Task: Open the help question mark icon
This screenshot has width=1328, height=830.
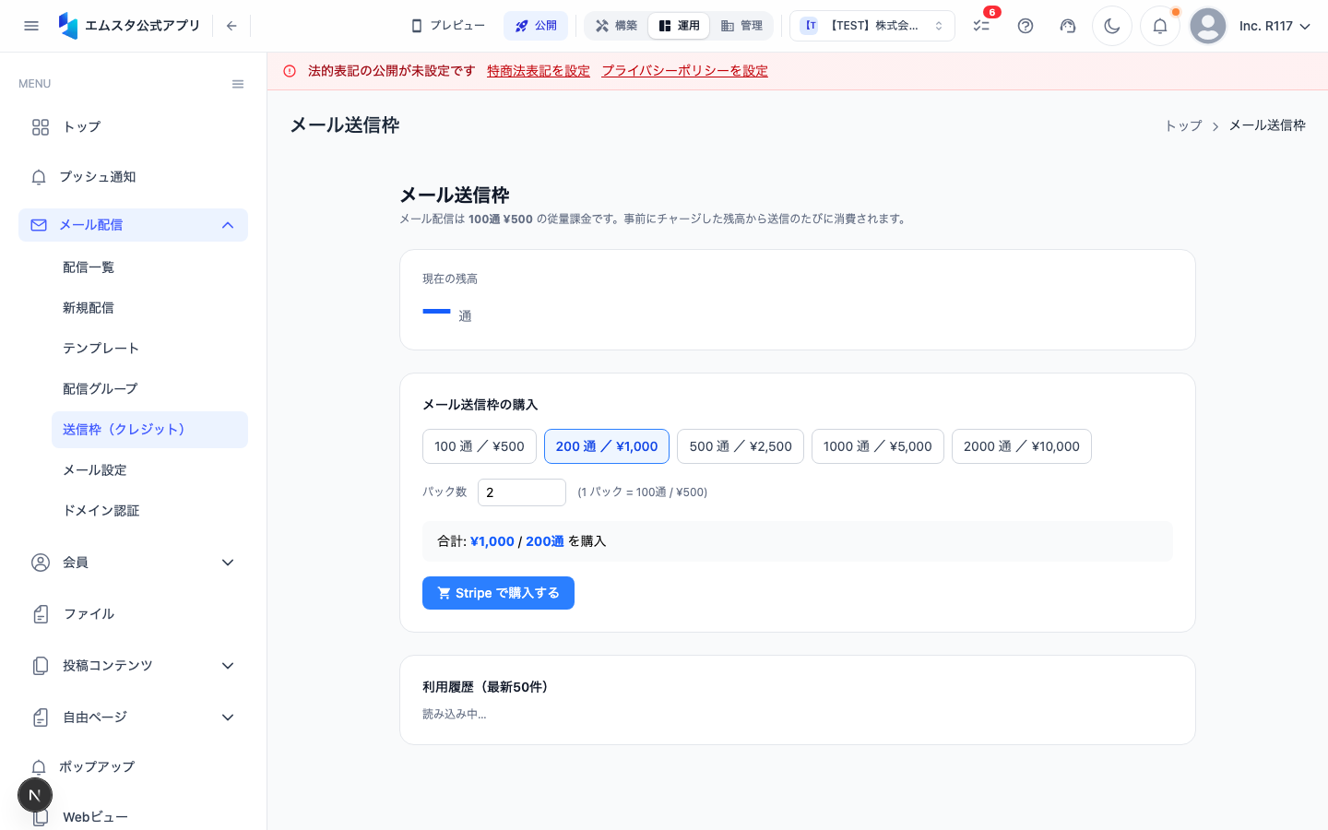Action: tap(1026, 26)
